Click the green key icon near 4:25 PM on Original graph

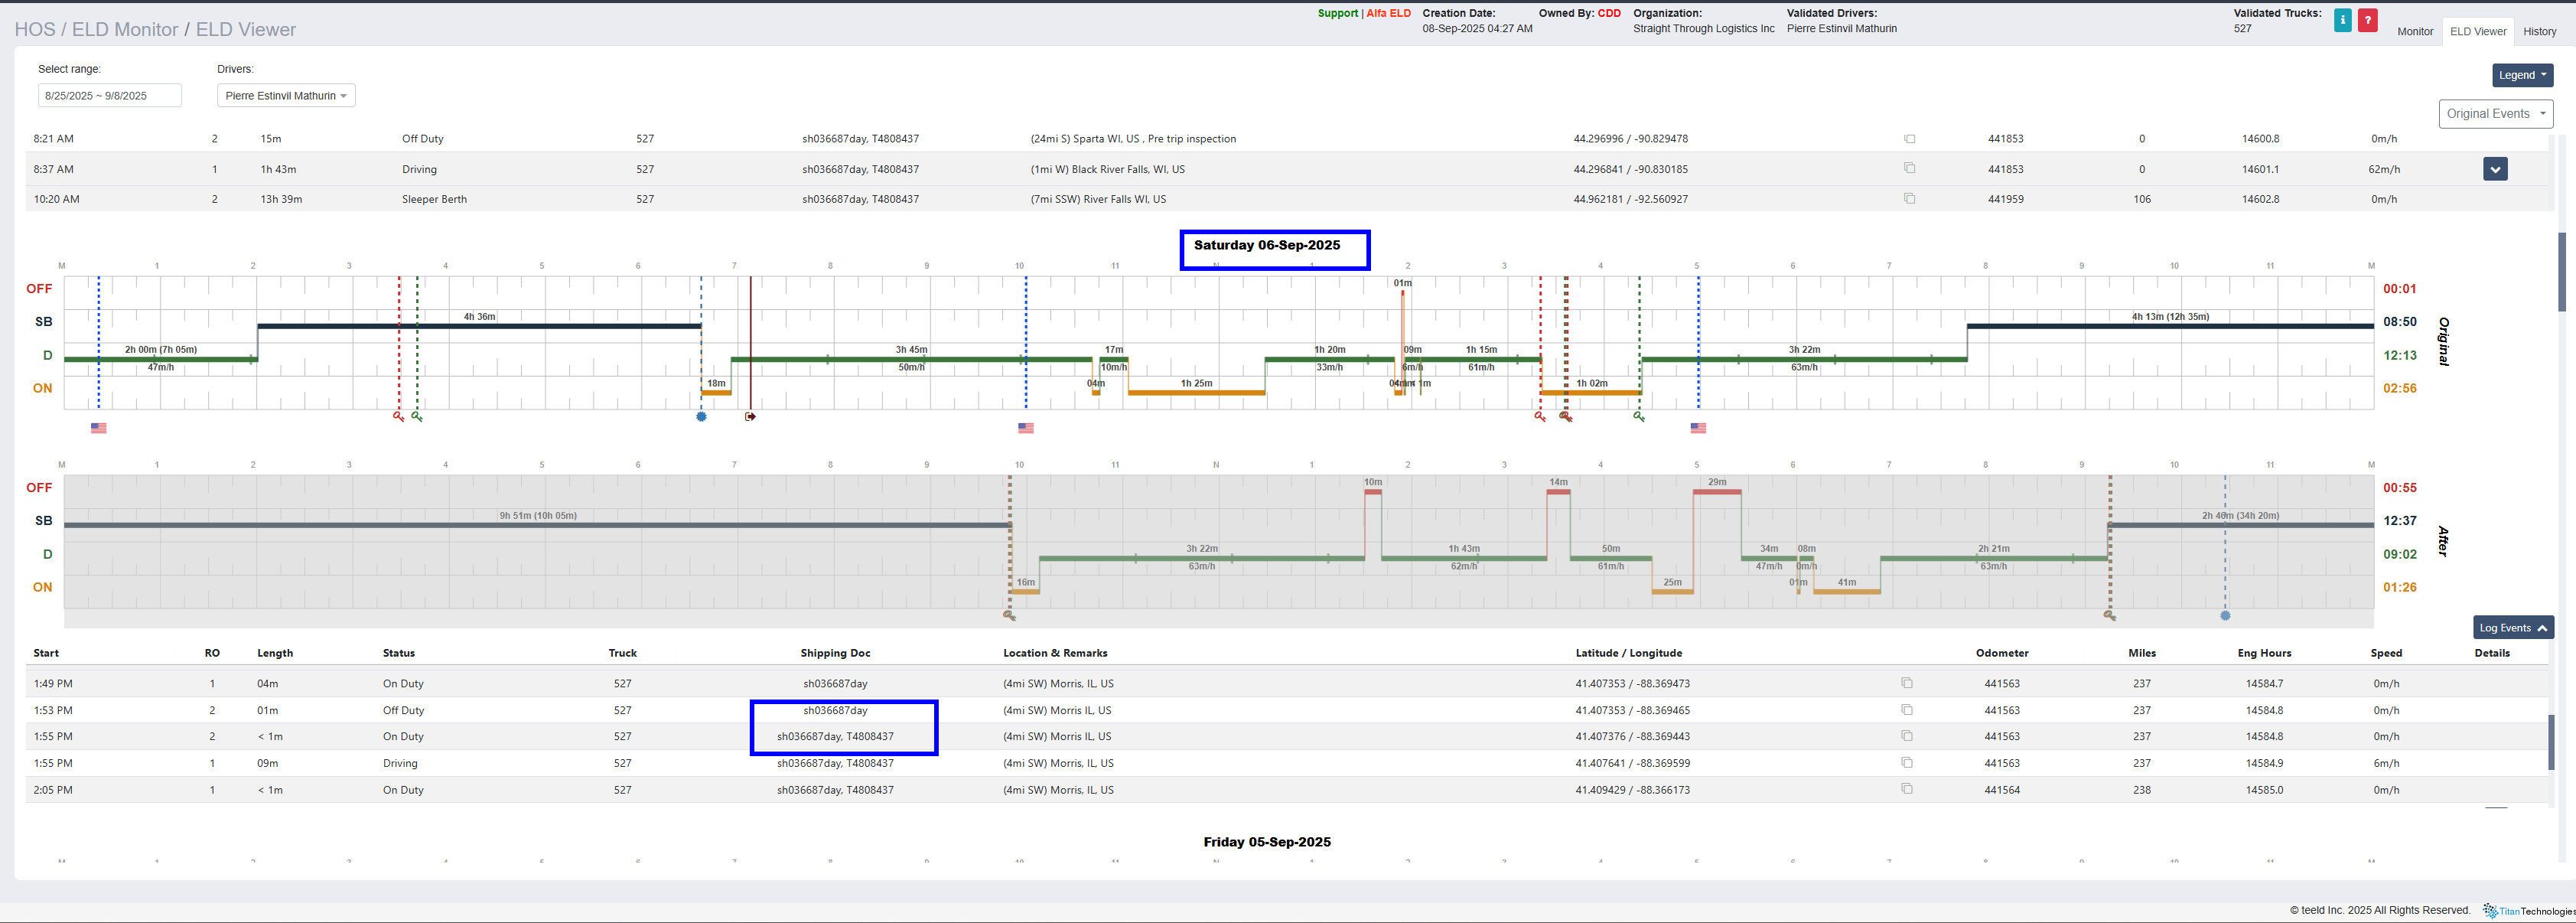(1639, 416)
